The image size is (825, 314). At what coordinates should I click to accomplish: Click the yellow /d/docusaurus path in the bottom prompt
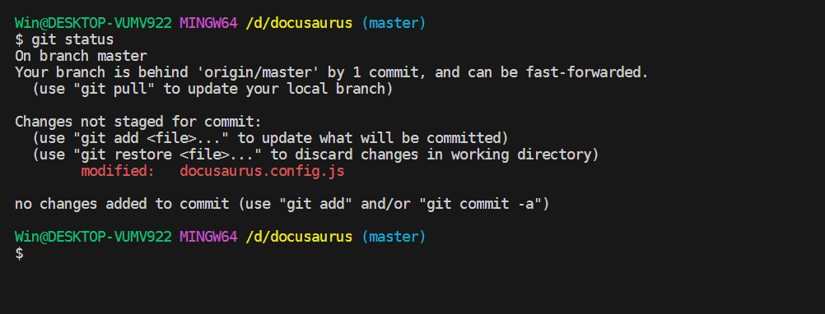click(299, 237)
